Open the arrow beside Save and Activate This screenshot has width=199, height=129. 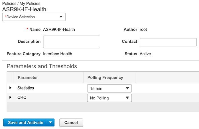click(x=50, y=122)
